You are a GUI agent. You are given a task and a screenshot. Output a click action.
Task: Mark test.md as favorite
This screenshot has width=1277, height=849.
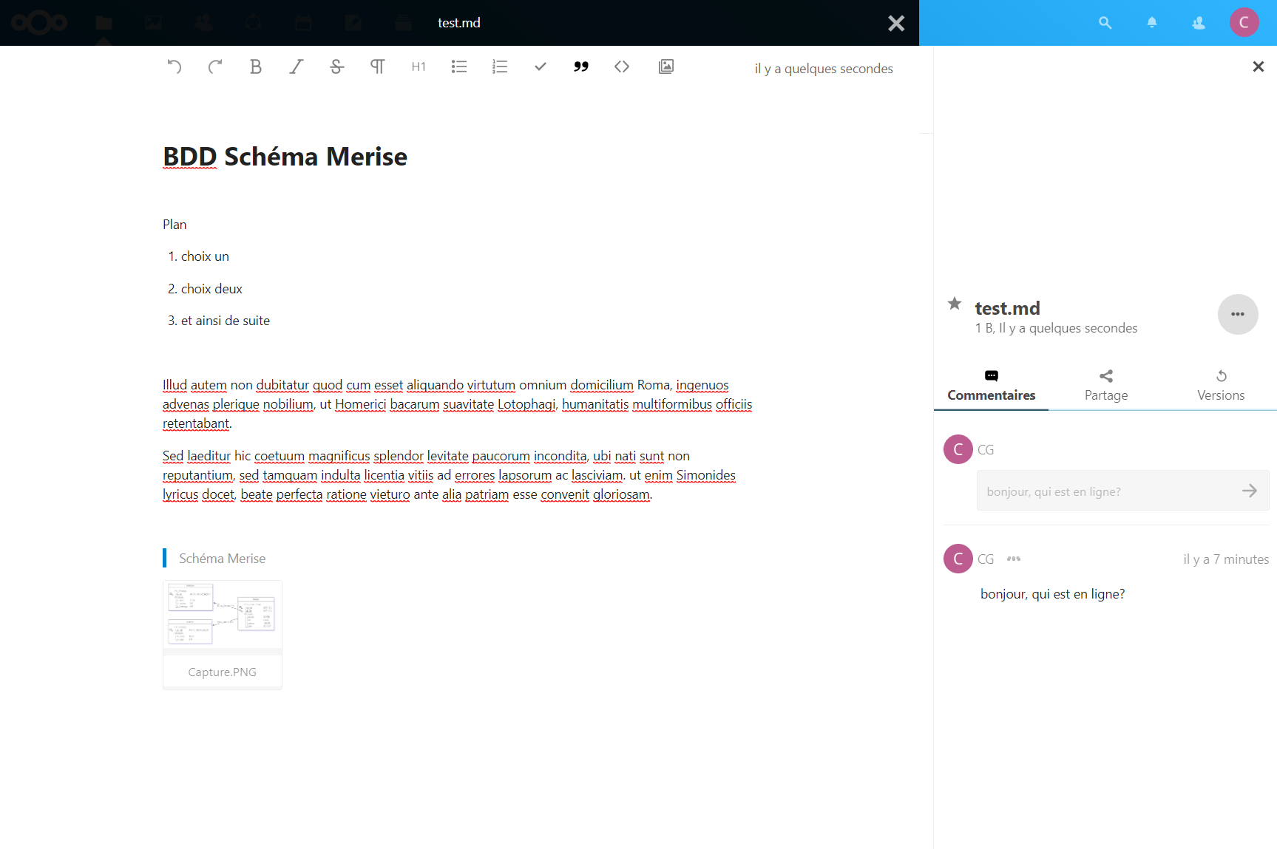pyautogui.click(x=955, y=303)
